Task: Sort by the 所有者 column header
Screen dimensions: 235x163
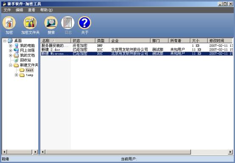Action: (x=179, y=41)
